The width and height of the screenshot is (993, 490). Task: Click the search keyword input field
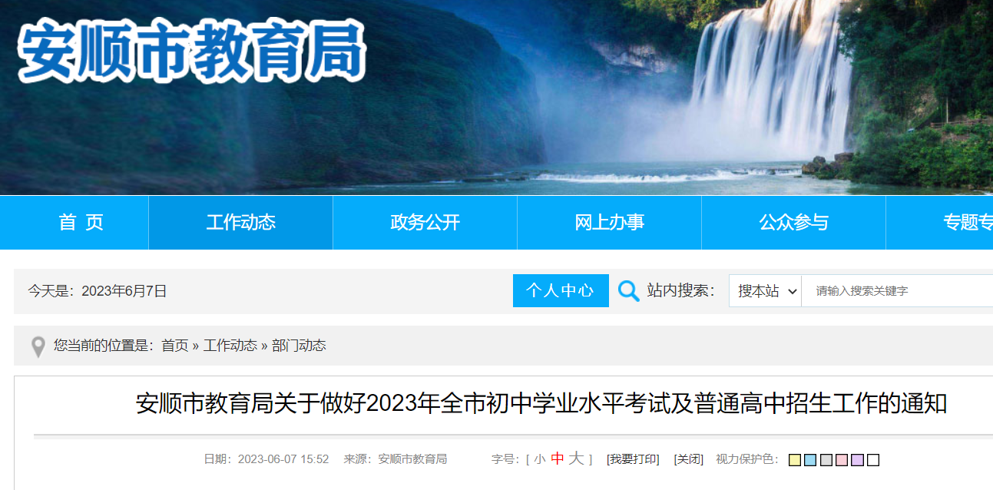tap(897, 291)
